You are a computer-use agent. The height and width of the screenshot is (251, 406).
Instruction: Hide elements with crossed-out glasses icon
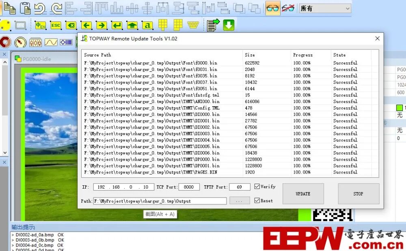(288, 8)
